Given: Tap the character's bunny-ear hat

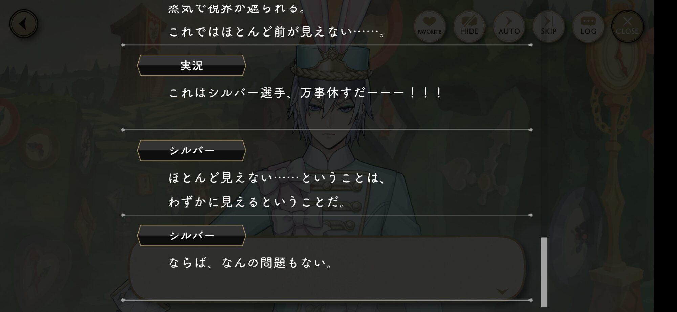Looking at the screenshot, I should coord(332,51).
